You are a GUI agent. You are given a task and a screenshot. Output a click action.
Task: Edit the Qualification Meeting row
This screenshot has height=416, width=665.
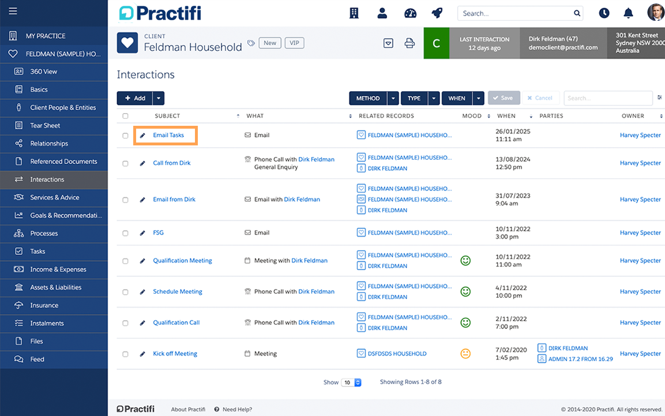142,261
